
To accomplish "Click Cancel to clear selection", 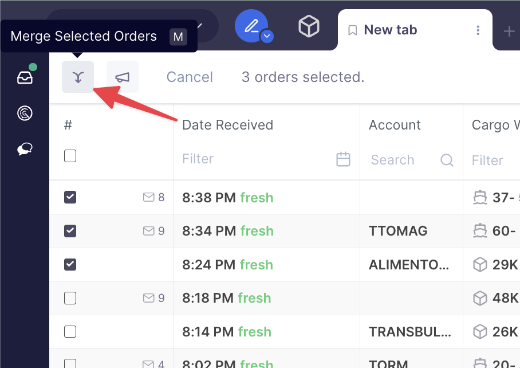I will (190, 77).
